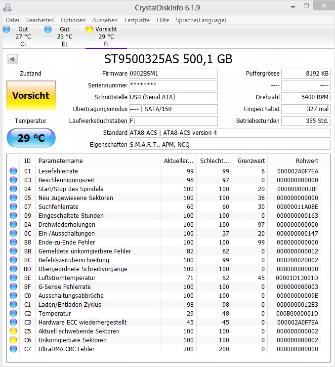Click the yellow Vorsicht health status button
Viewport: 335px width, 367px height.
click(x=31, y=95)
